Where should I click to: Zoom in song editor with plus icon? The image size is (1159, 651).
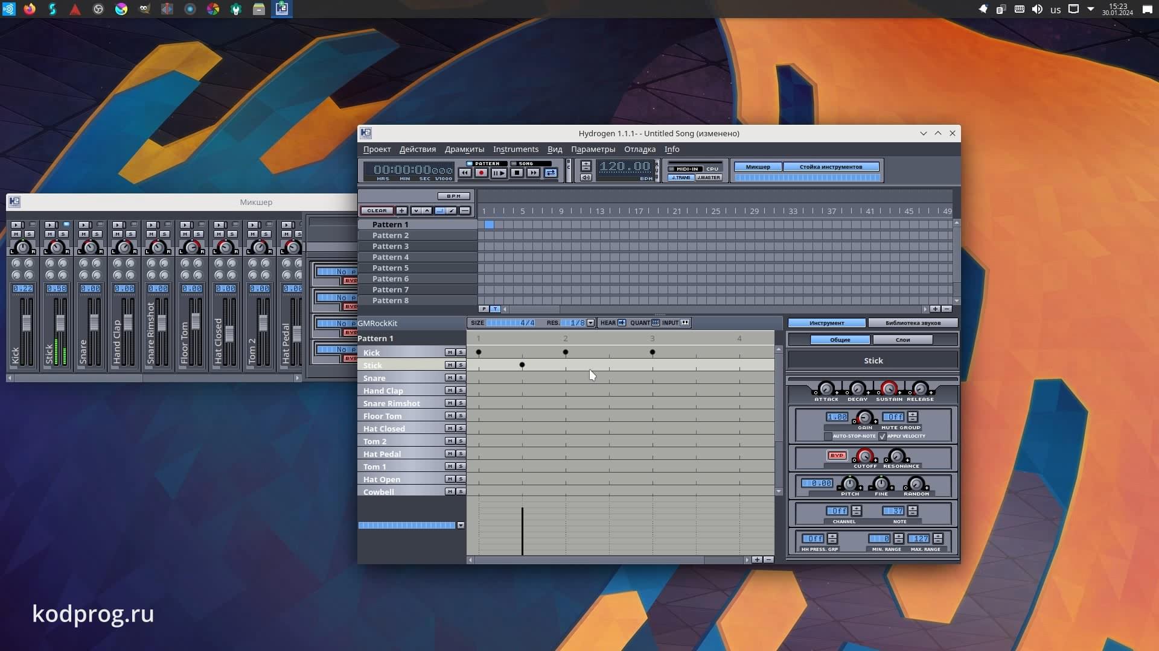pyautogui.click(x=935, y=309)
